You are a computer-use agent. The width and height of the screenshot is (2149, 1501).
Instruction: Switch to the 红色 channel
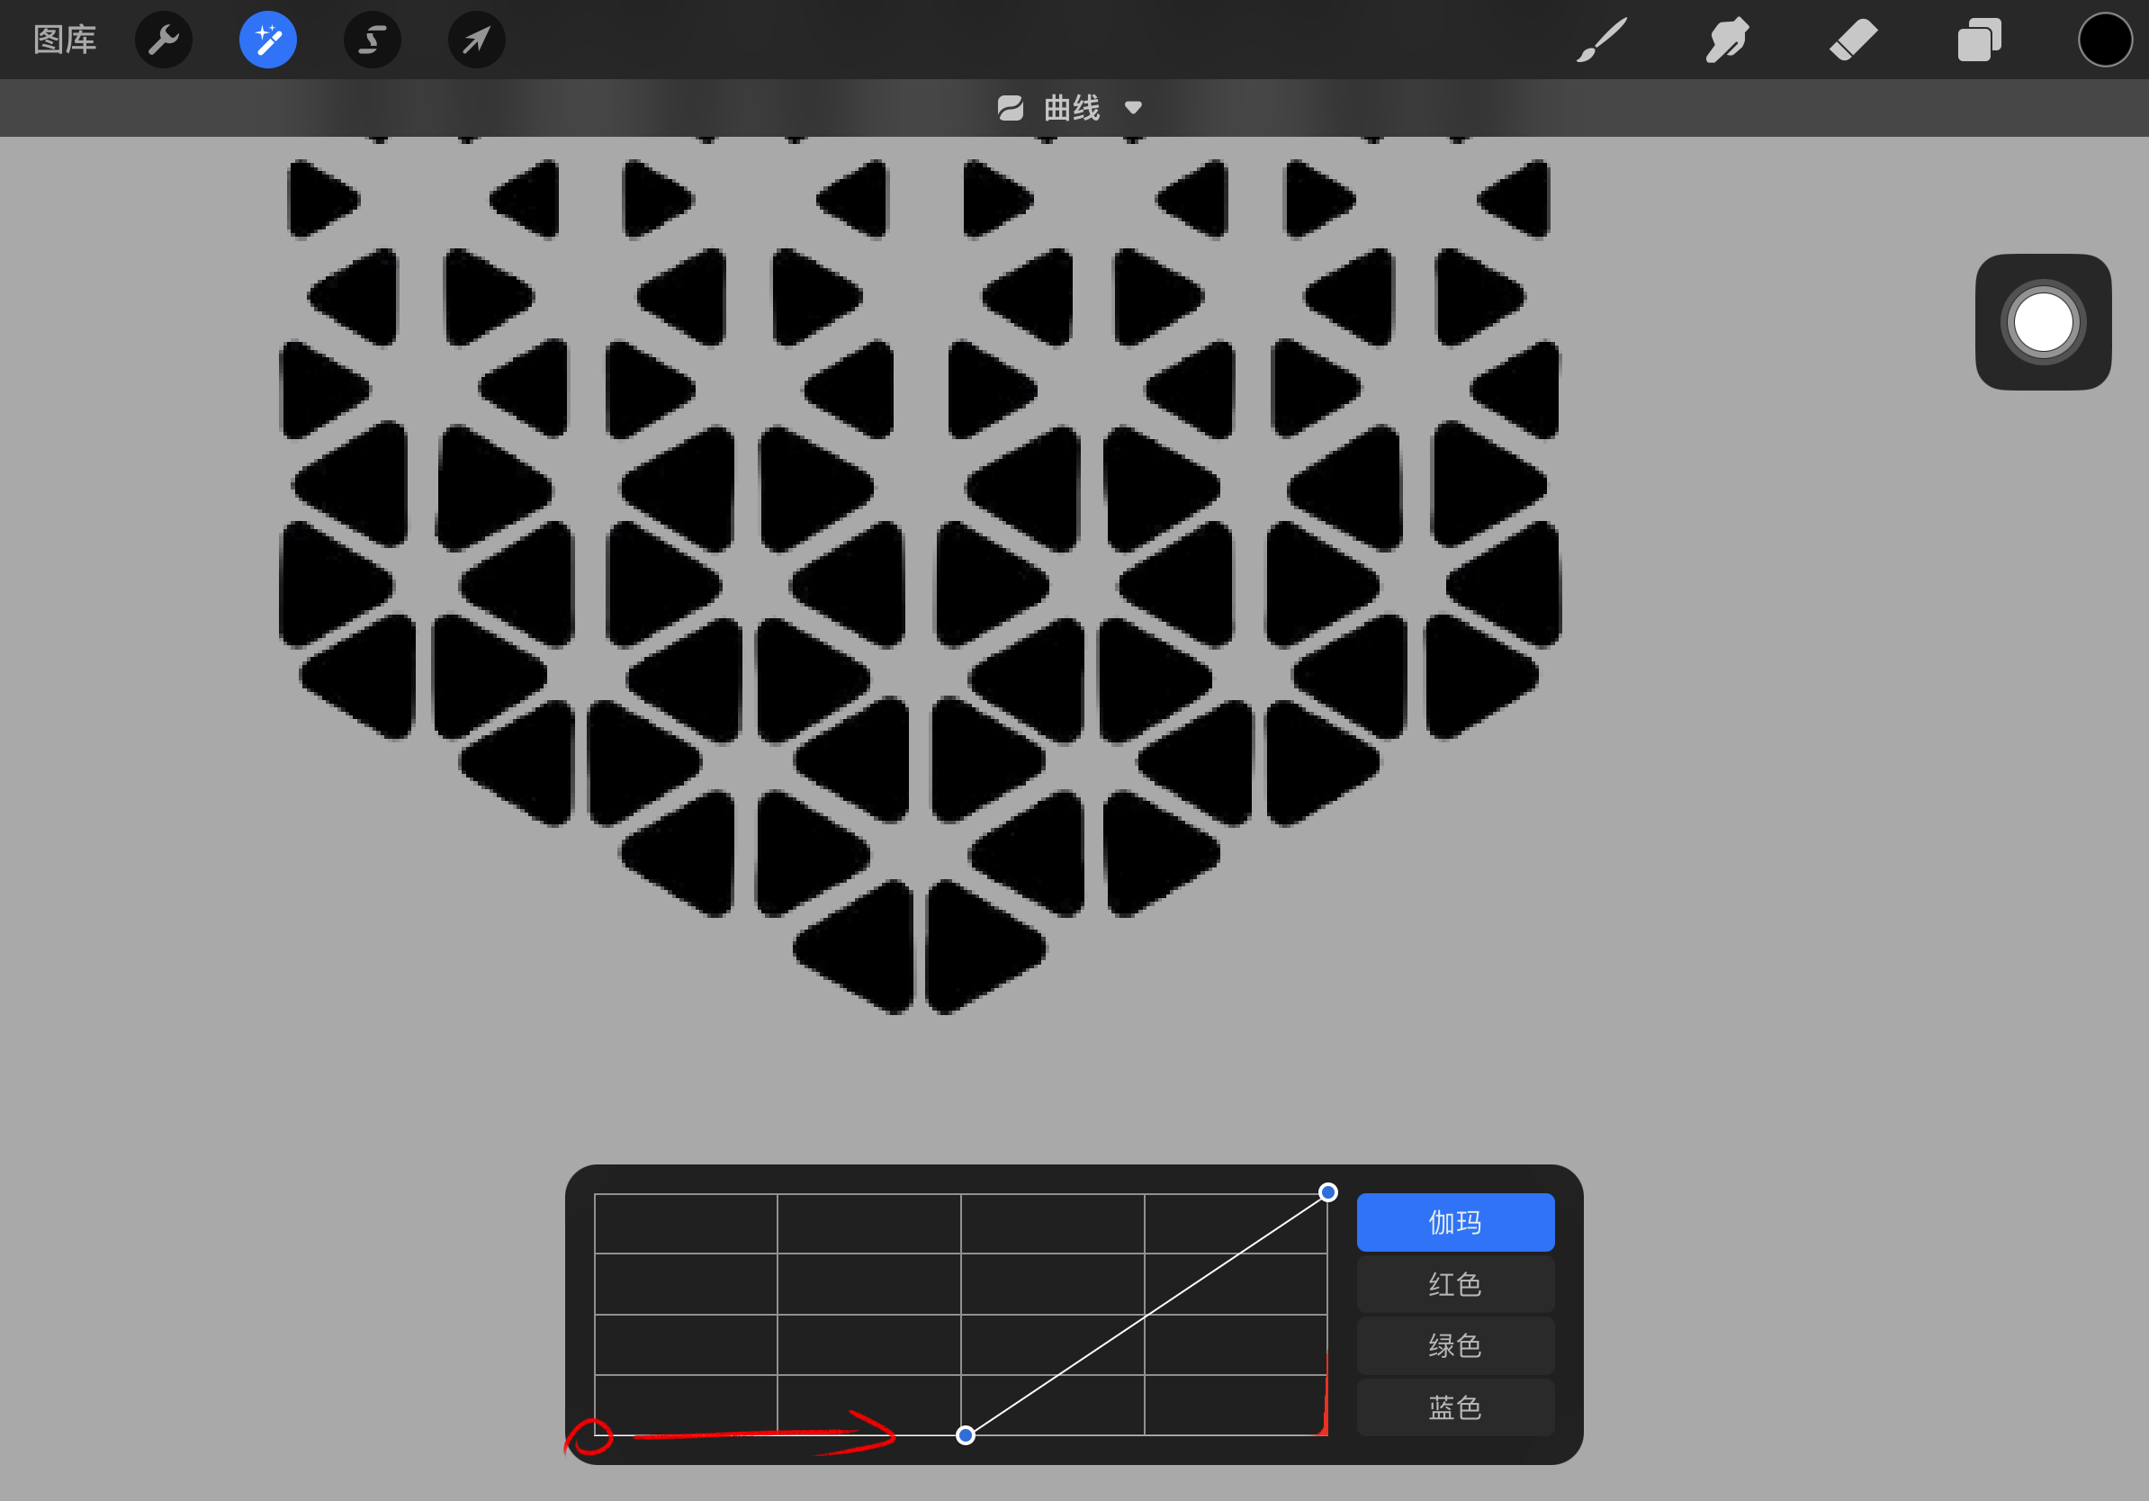[1455, 1284]
